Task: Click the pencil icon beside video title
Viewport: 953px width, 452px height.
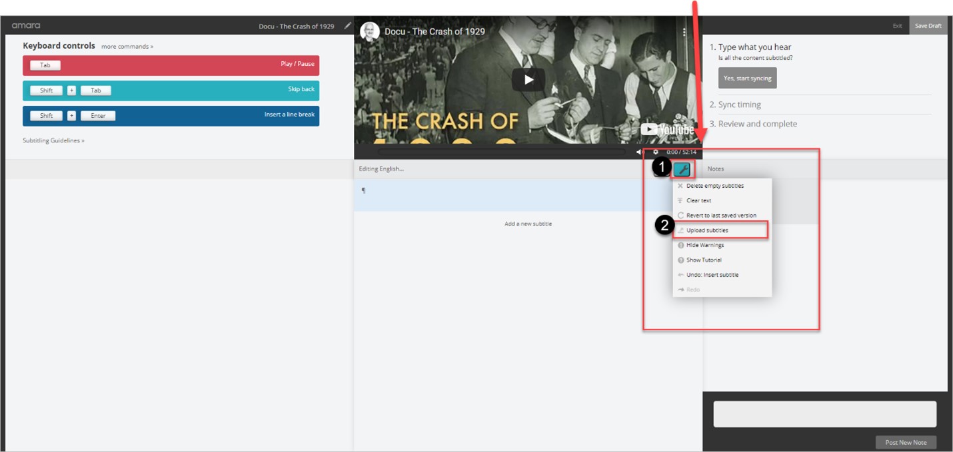Action: [x=347, y=26]
